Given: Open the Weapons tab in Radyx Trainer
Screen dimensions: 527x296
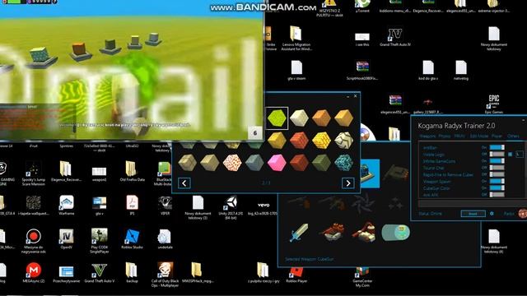Looking at the screenshot, I should point(427,136).
